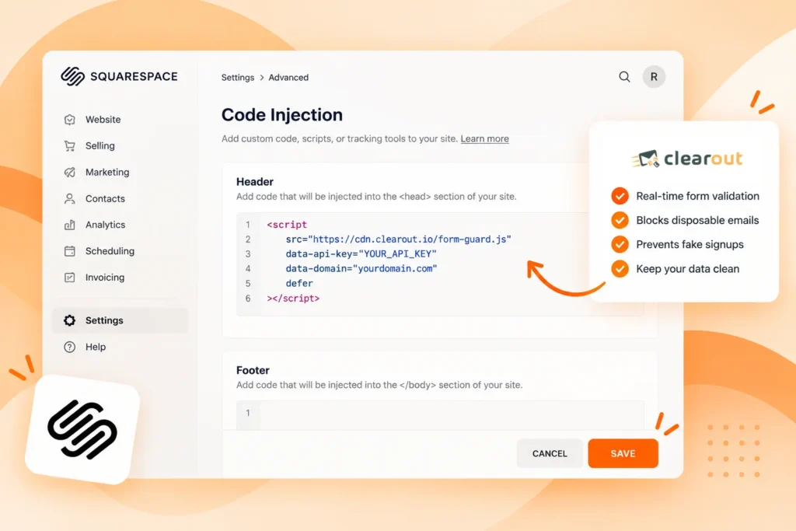Follow the Learn more link
The width and height of the screenshot is (796, 531).
[x=485, y=138]
